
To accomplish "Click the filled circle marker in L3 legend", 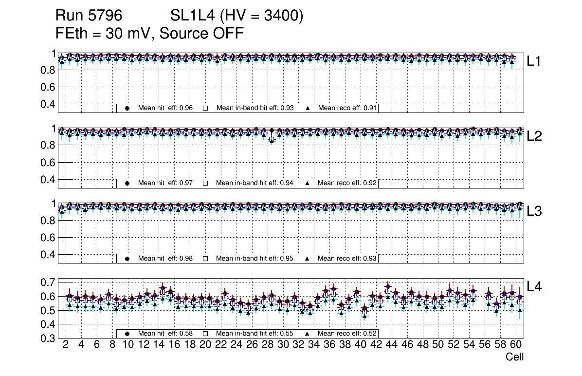I will click(x=127, y=259).
